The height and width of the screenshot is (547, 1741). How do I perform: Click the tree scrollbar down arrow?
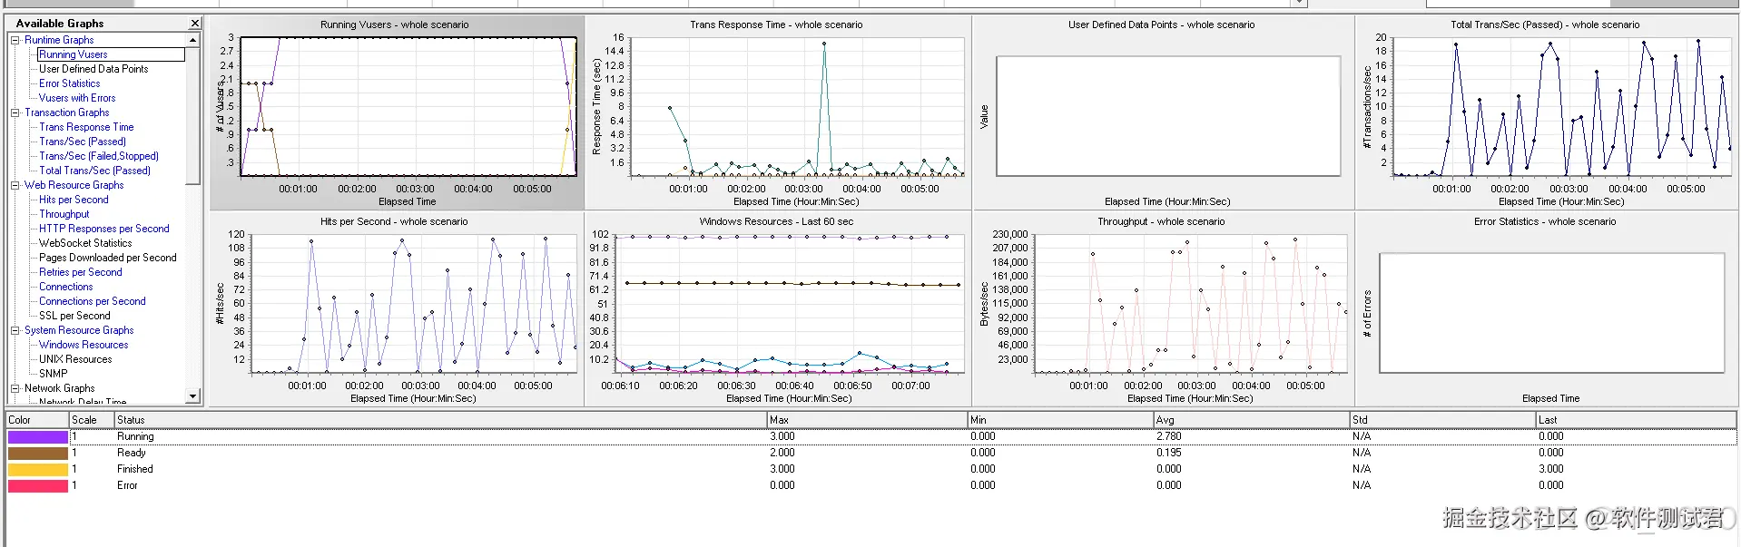(192, 396)
